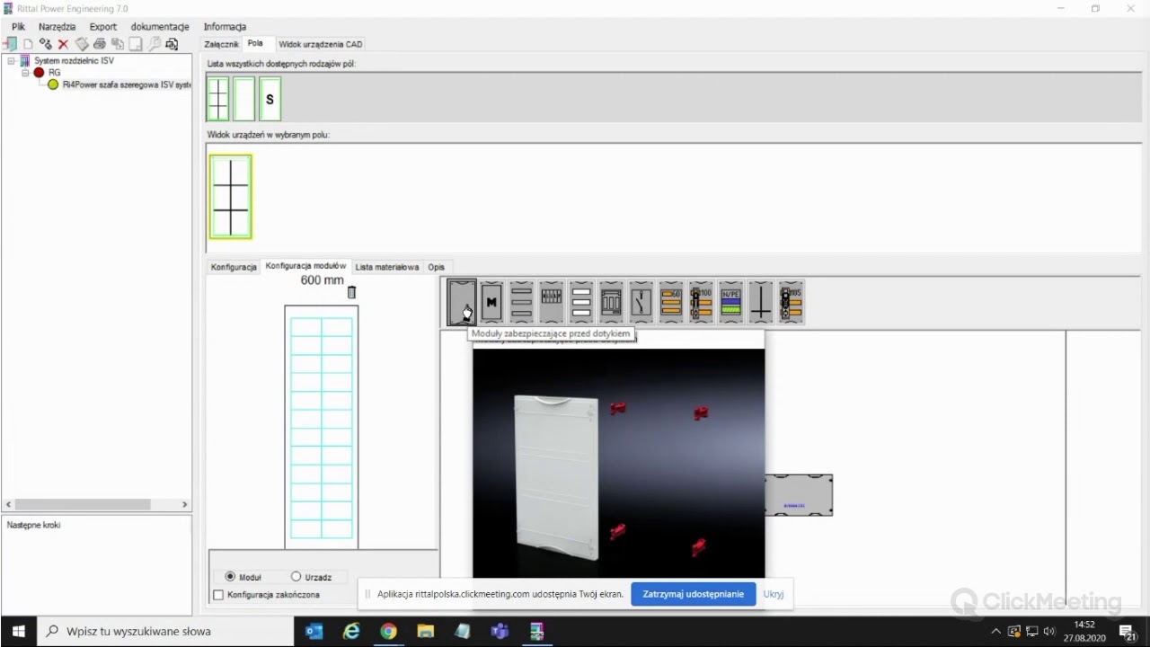Viewport: 1150px width, 647px height.
Task: Open the Opis tab
Action: coord(437,267)
